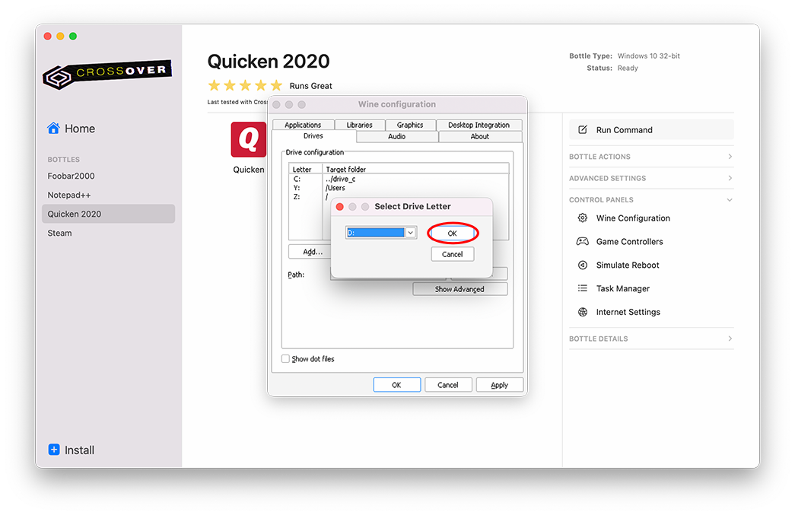Click the Show Advanced button

[x=460, y=289]
